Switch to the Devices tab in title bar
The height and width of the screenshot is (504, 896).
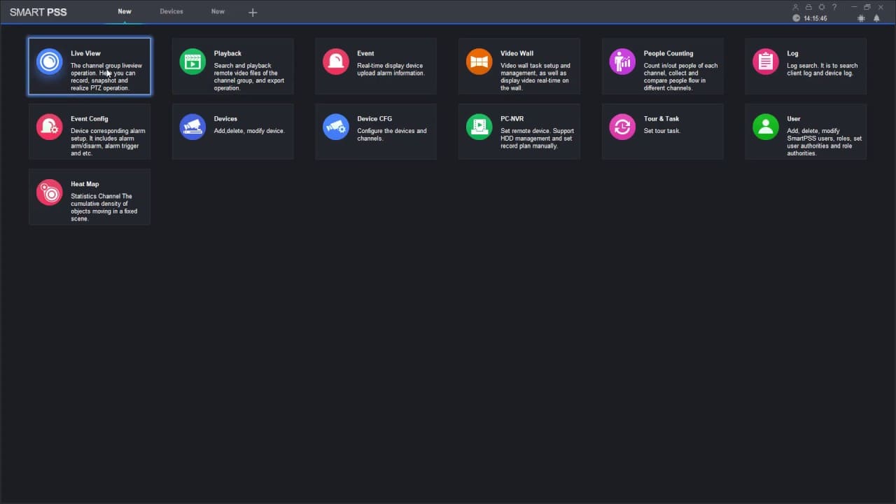click(x=171, y=12)
